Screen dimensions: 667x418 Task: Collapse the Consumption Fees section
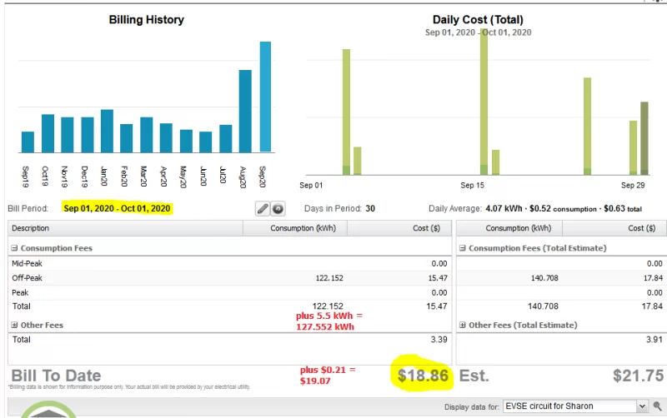pos(13,248)
